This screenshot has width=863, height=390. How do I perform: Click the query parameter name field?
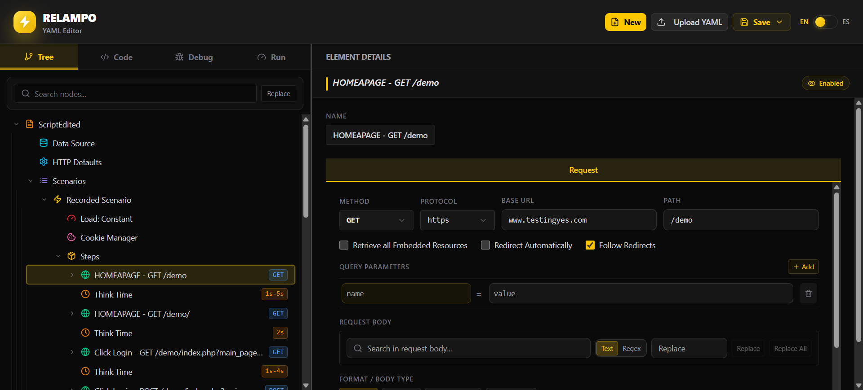pos(406,294)
